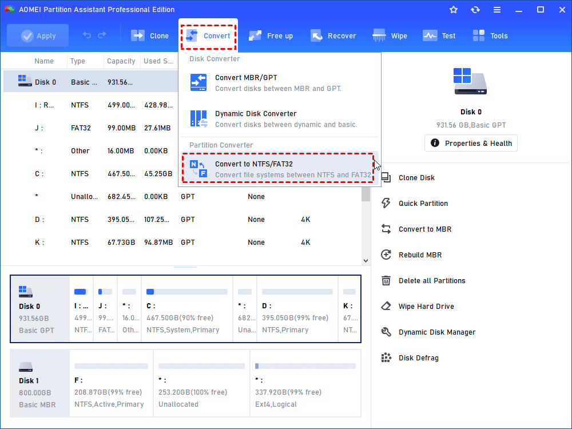Screen dimensions: 572x429
Task: Open the Test menu
Action: click(439, 35)
